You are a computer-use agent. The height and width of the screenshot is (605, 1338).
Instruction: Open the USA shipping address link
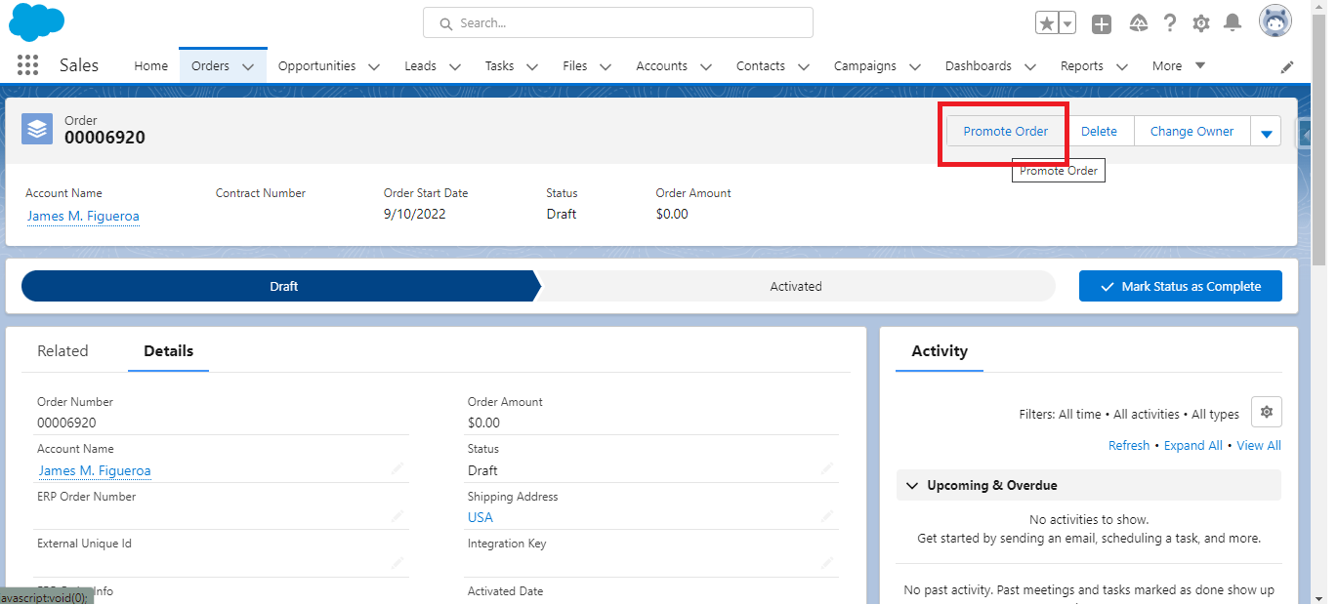pos(481,517)
